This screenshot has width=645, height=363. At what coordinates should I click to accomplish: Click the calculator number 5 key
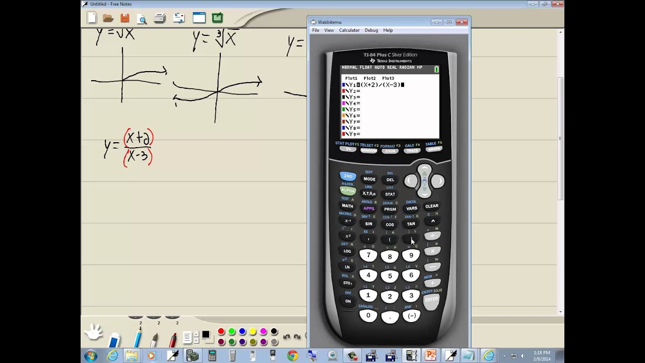point(390,276)
